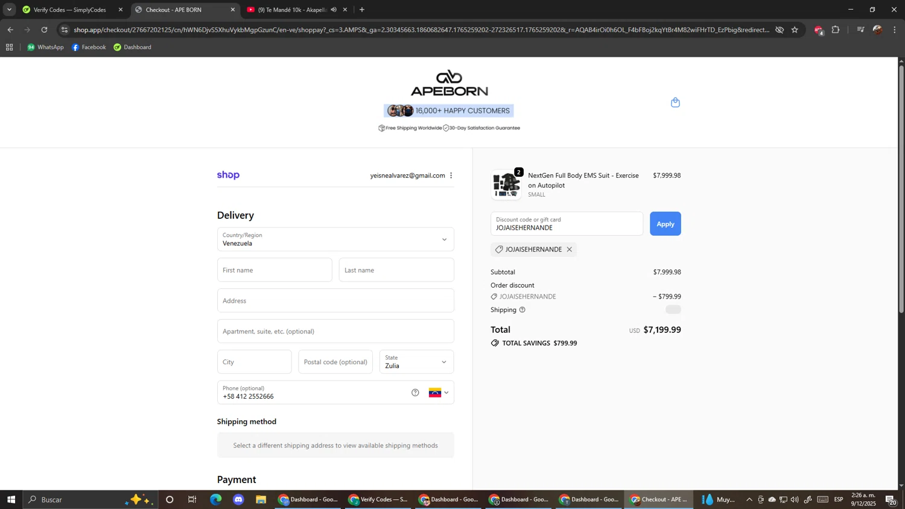The width and height of the screenshot is (905, 509).
Task: Click the shipping info question mark
Action: (x=522, y=310)
